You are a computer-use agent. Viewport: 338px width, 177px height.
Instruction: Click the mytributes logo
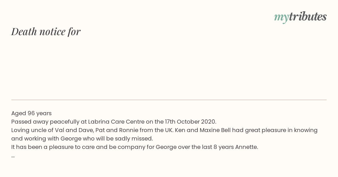[300, 17]
